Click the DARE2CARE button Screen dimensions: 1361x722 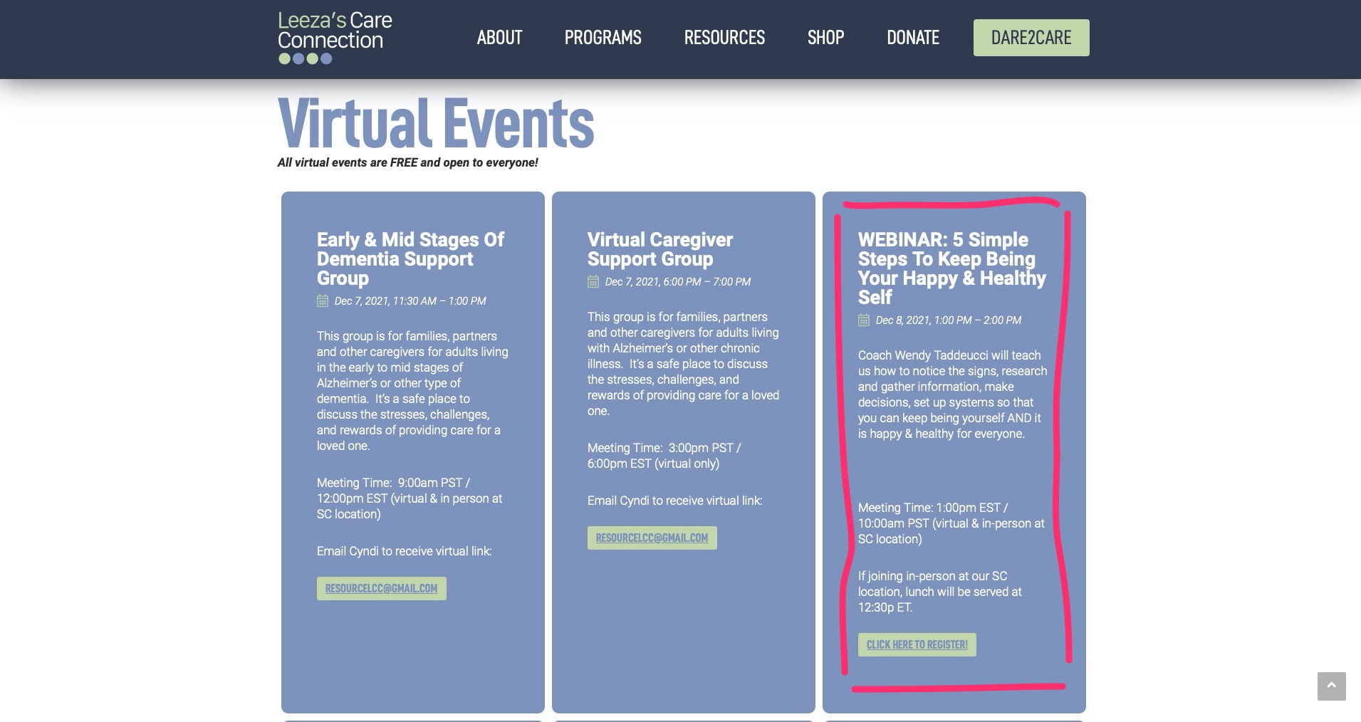1031,38
